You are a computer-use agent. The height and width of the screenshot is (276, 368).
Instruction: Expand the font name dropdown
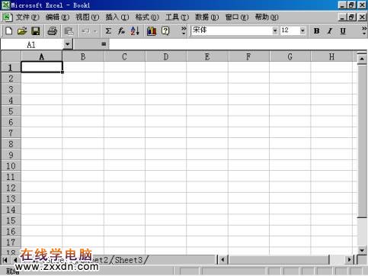(x=275, y=31)
